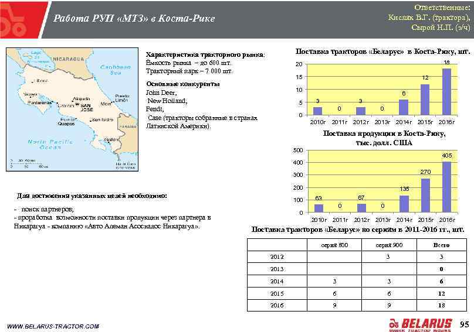Click the 2016 bar valued 18 in tractor chart
The width and height of the screenshot is (474, 332).
coord(446,92)
